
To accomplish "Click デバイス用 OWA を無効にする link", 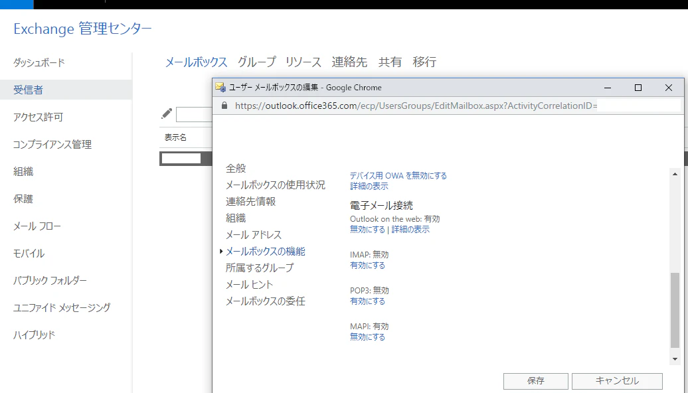I will tap(398, 175).
